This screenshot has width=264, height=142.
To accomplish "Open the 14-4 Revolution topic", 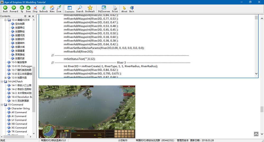I will click(x=22, y=97).
